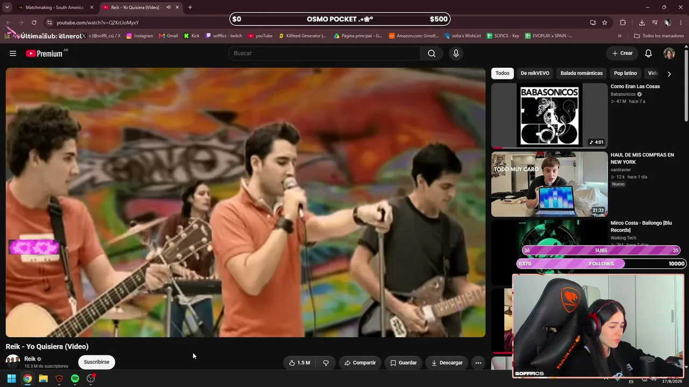Screen dimensions: 689x387
Task: Click the Reik video player
Action: tap(245, 202)
